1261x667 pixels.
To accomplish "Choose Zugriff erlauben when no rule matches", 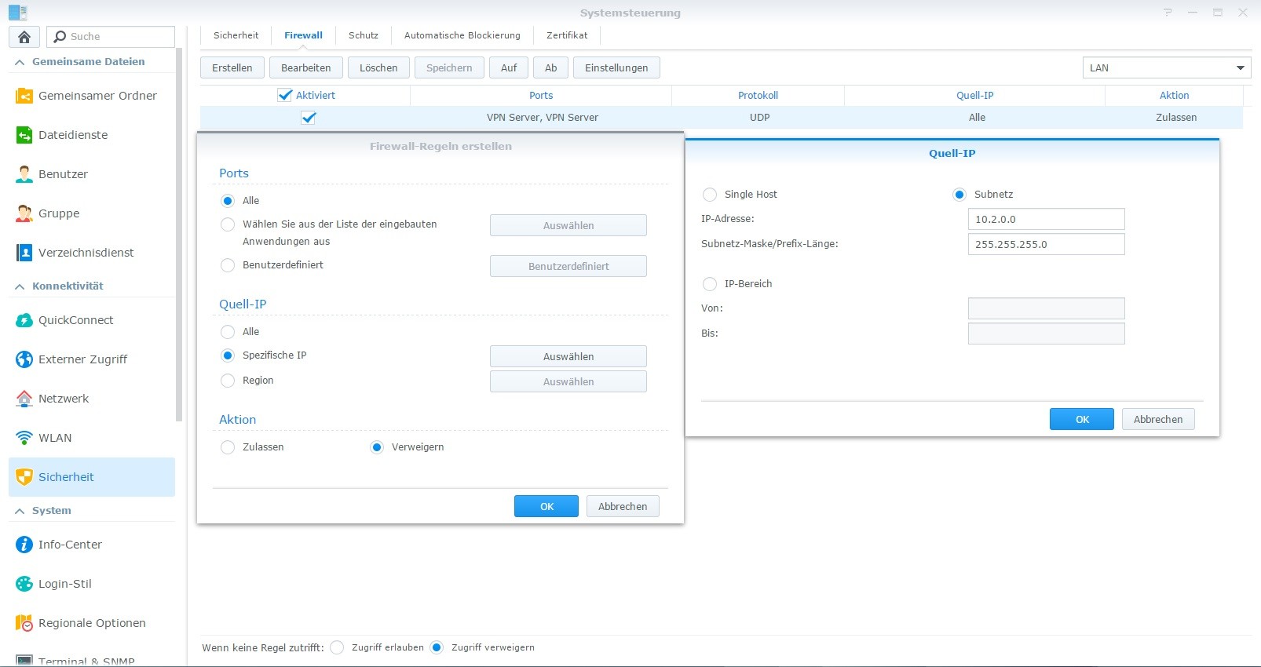I will pyautogui.click(x=337, y=647).
